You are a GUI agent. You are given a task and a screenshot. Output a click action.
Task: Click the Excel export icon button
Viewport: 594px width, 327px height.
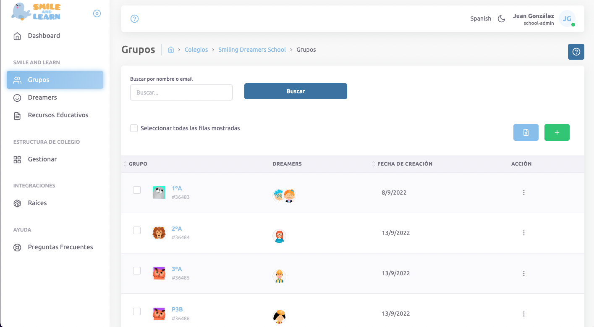[x=526, y=132]
